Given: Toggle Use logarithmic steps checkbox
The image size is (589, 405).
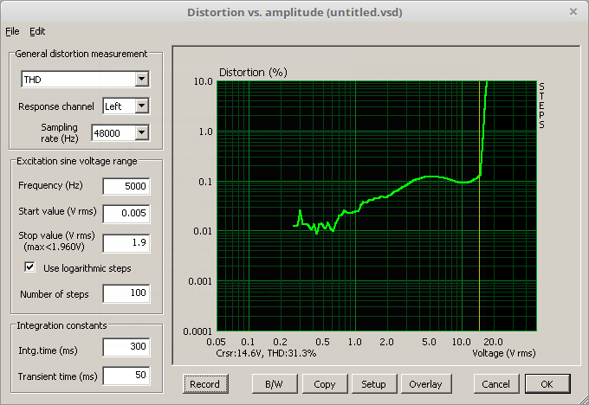Looking at the screenshot, I should (x=30, y=268).
